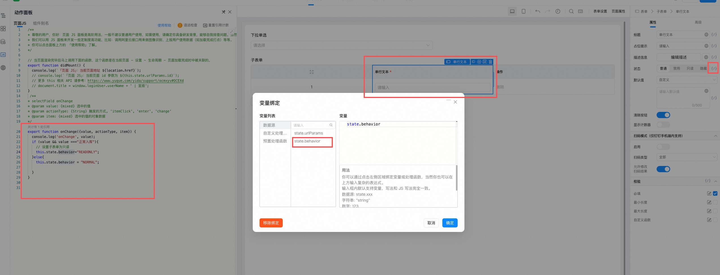
Task: Open the search magnifier in top toolbar
Action: click(x=571, y=11)
